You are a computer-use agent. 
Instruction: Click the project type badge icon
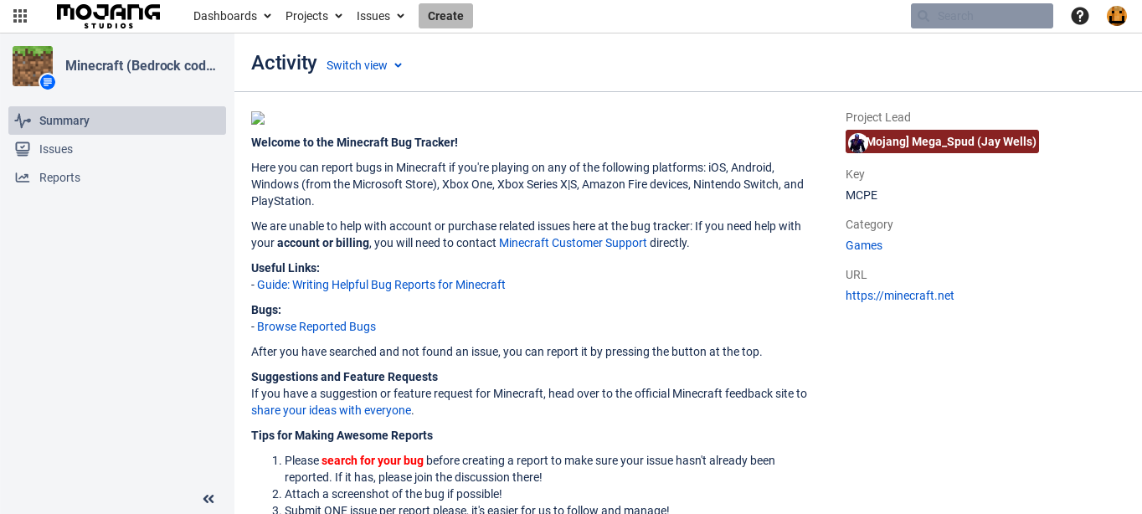point(48,82)
